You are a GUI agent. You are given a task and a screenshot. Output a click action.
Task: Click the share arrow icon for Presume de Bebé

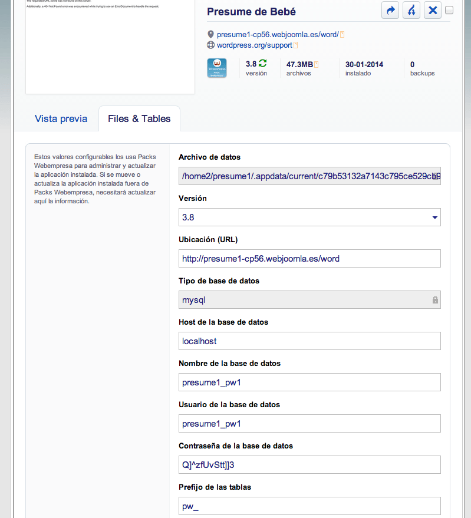pos(390,10)
